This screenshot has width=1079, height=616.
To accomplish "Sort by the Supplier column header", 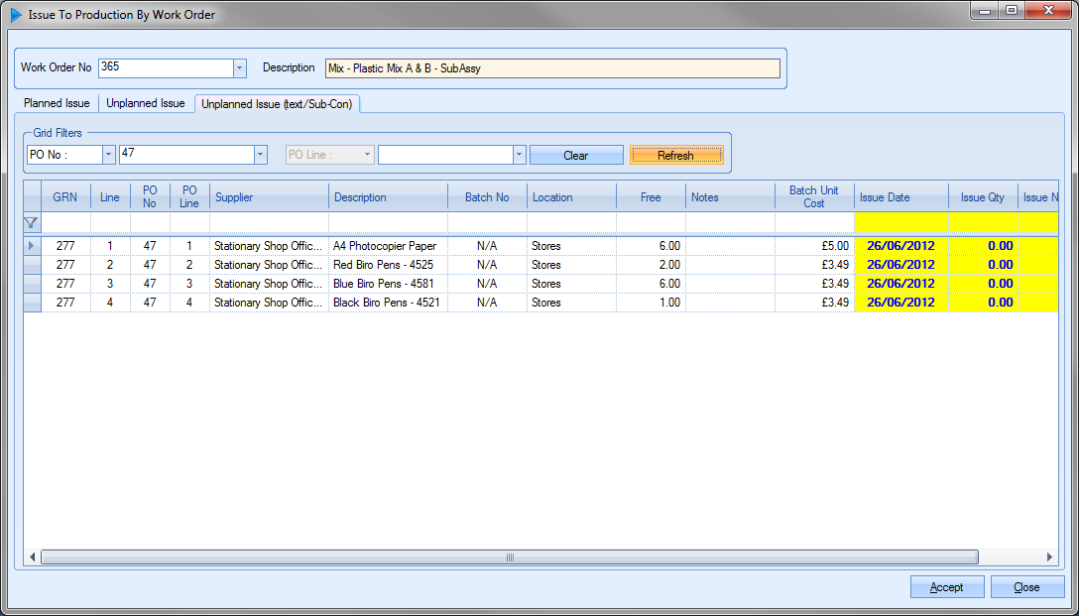I will [x=269, y=197].
